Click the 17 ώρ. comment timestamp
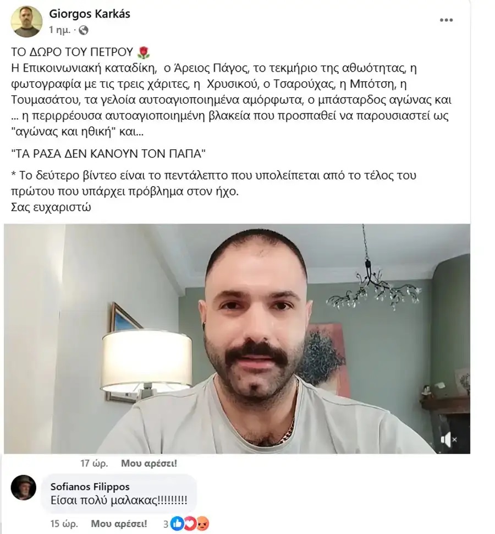Image resolution: width=495 pixels, height=534 pixels. pos(94,463)
